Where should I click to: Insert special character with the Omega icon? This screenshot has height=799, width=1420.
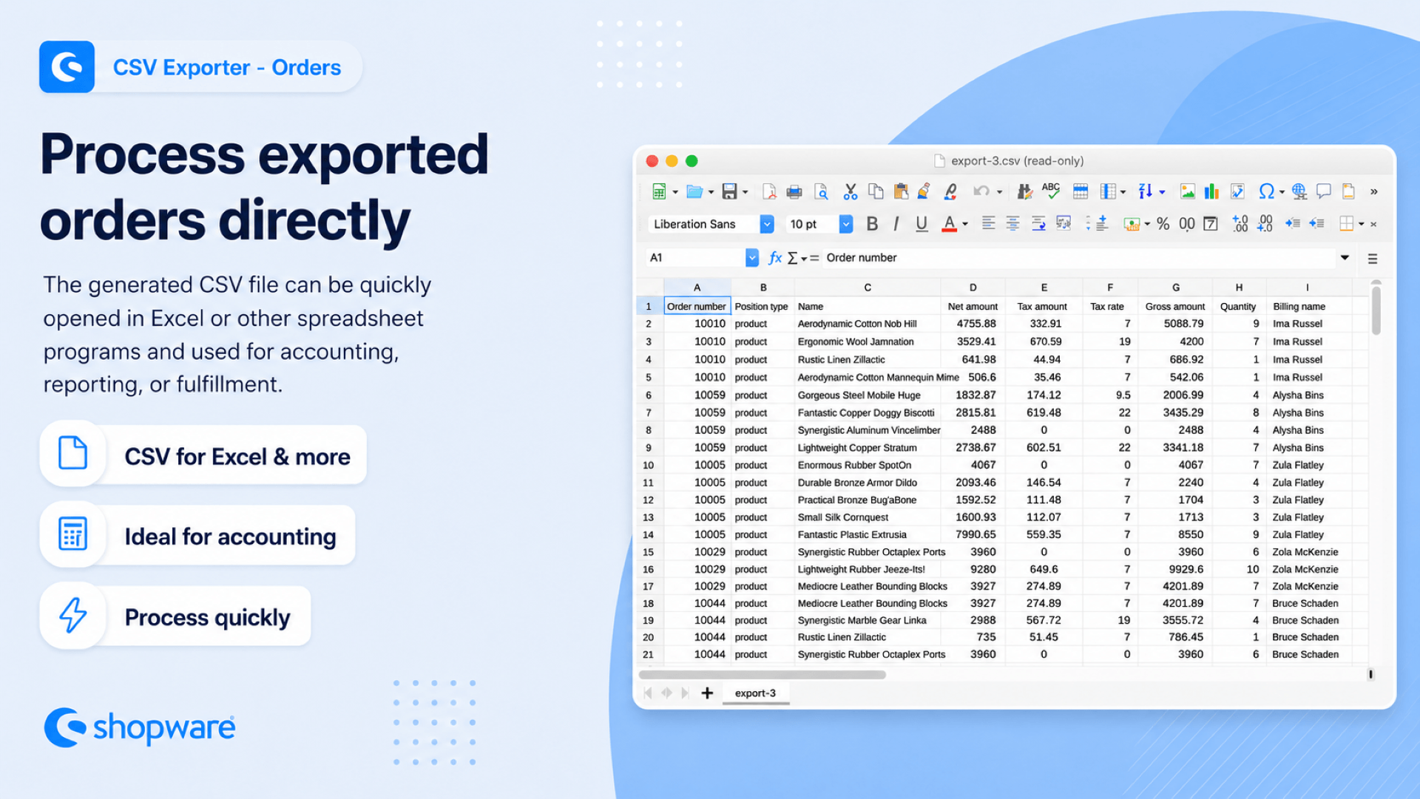pyautogui.click(x=1266, y=192)
